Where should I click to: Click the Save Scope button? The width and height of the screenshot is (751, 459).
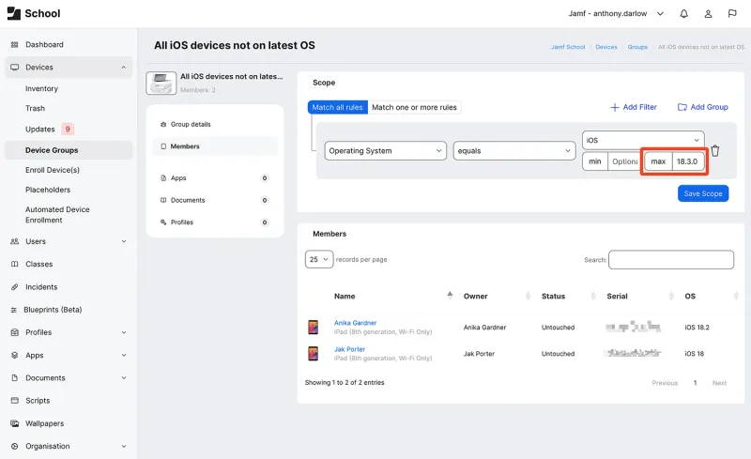[702, 193]
